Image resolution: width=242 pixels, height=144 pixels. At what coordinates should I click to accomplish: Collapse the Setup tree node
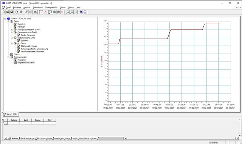8,21
